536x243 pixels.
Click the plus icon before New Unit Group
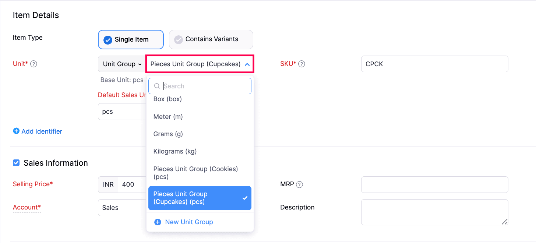158,222
